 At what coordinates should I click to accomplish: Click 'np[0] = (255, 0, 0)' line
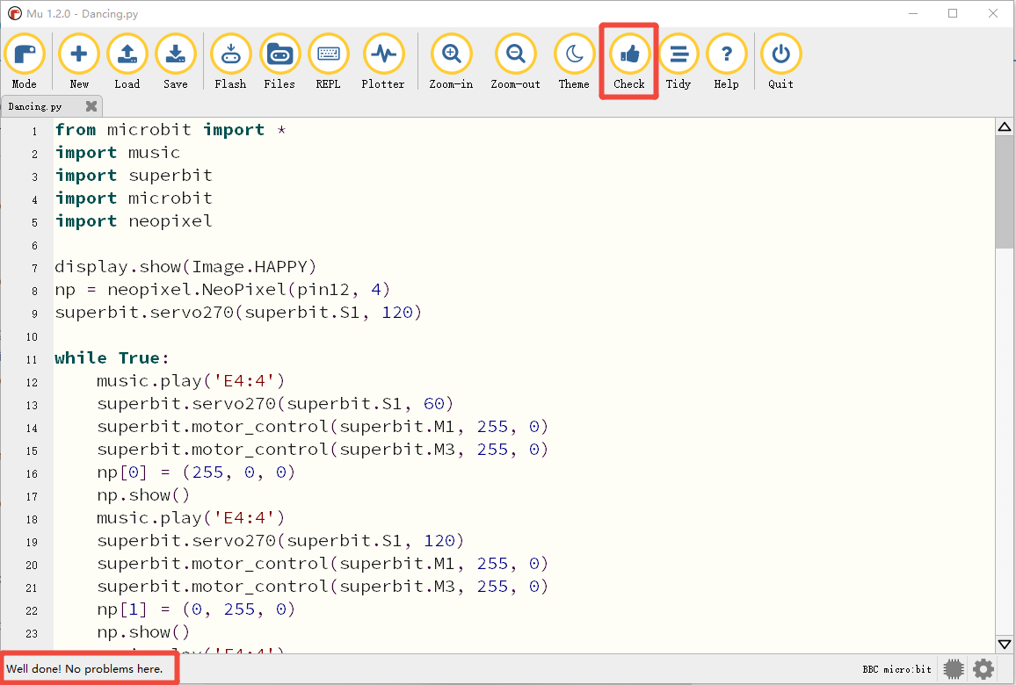click(196, 472)
